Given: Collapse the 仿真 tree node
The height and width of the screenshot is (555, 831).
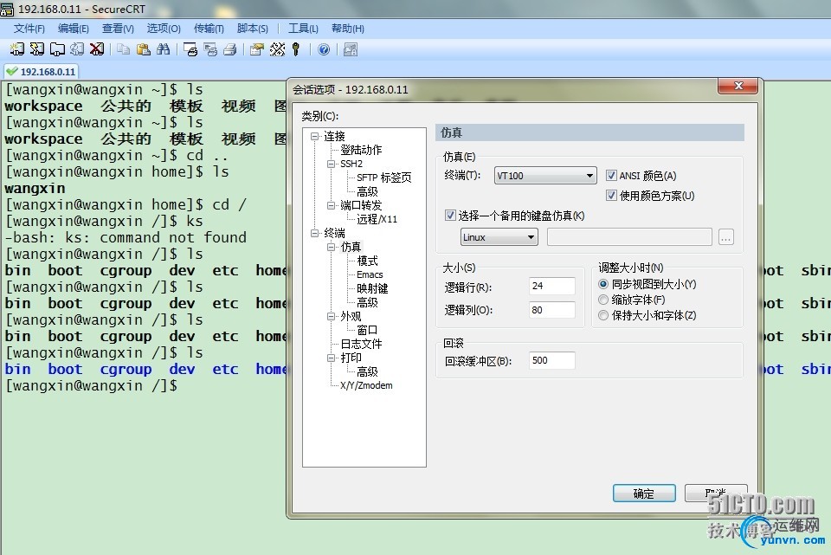Looking at the screenshot, I should [332, 247].
